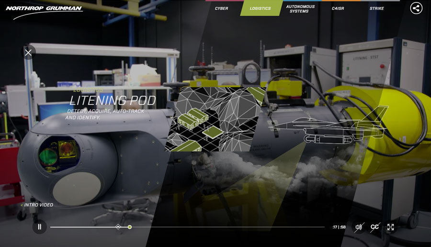Pause the intro video
Viewport: 431px width, 247px height.
(x=40, y=227)
